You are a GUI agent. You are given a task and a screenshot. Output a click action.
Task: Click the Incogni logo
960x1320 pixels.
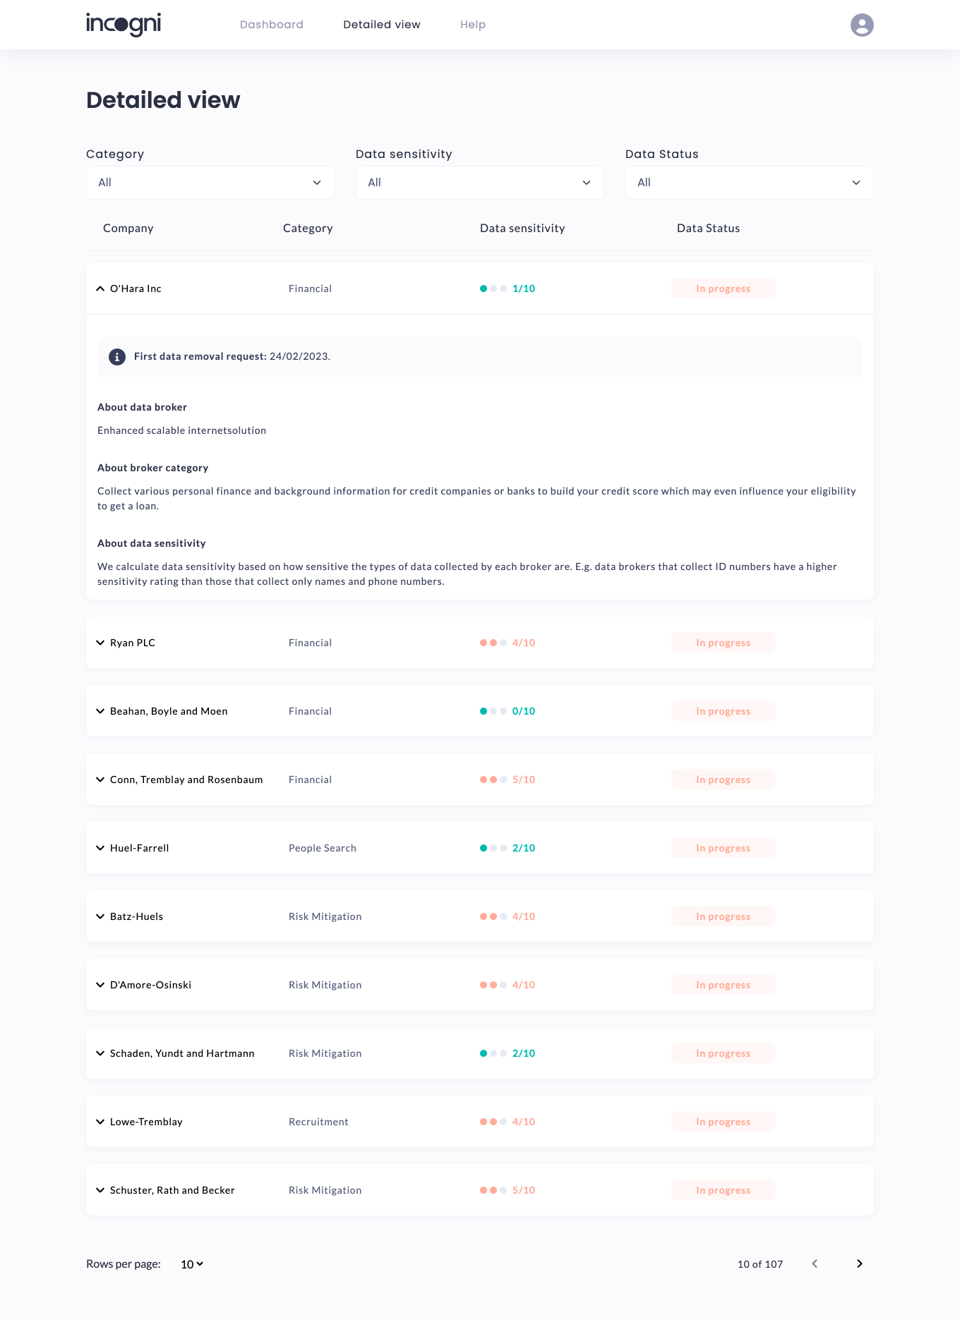click(124, 25)
